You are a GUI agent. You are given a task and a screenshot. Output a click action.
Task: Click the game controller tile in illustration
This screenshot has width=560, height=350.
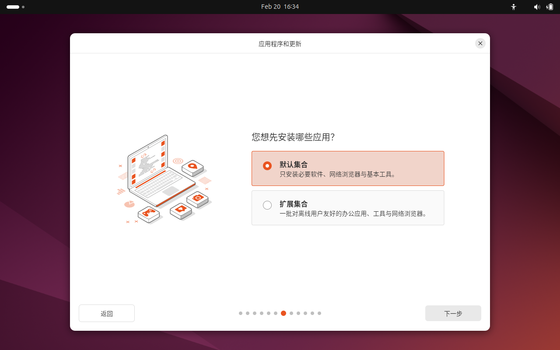[x=149, y=213]
